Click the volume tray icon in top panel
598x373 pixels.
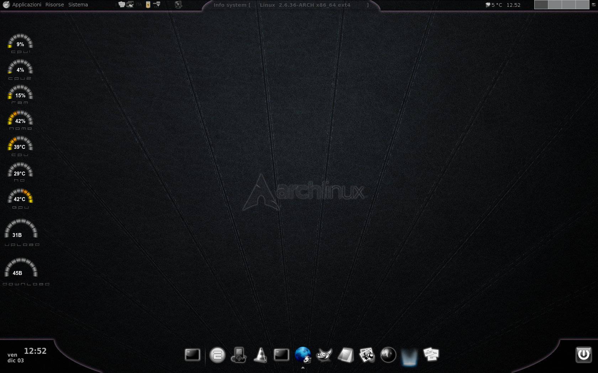point(156,5)
